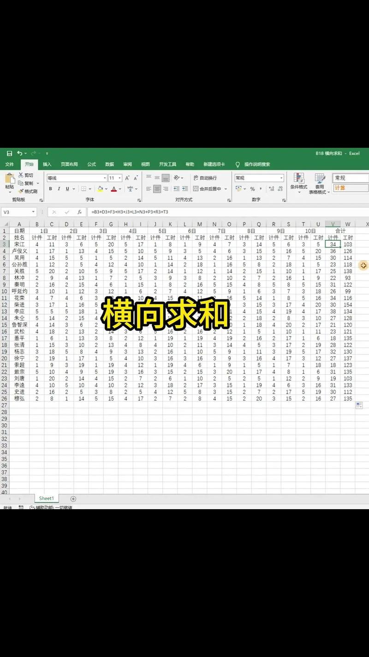Image resolution: width=369 pixels, height=657 pixels.
Task: Open the number format dropdown (常规)
Action: (x=281, y=178)
